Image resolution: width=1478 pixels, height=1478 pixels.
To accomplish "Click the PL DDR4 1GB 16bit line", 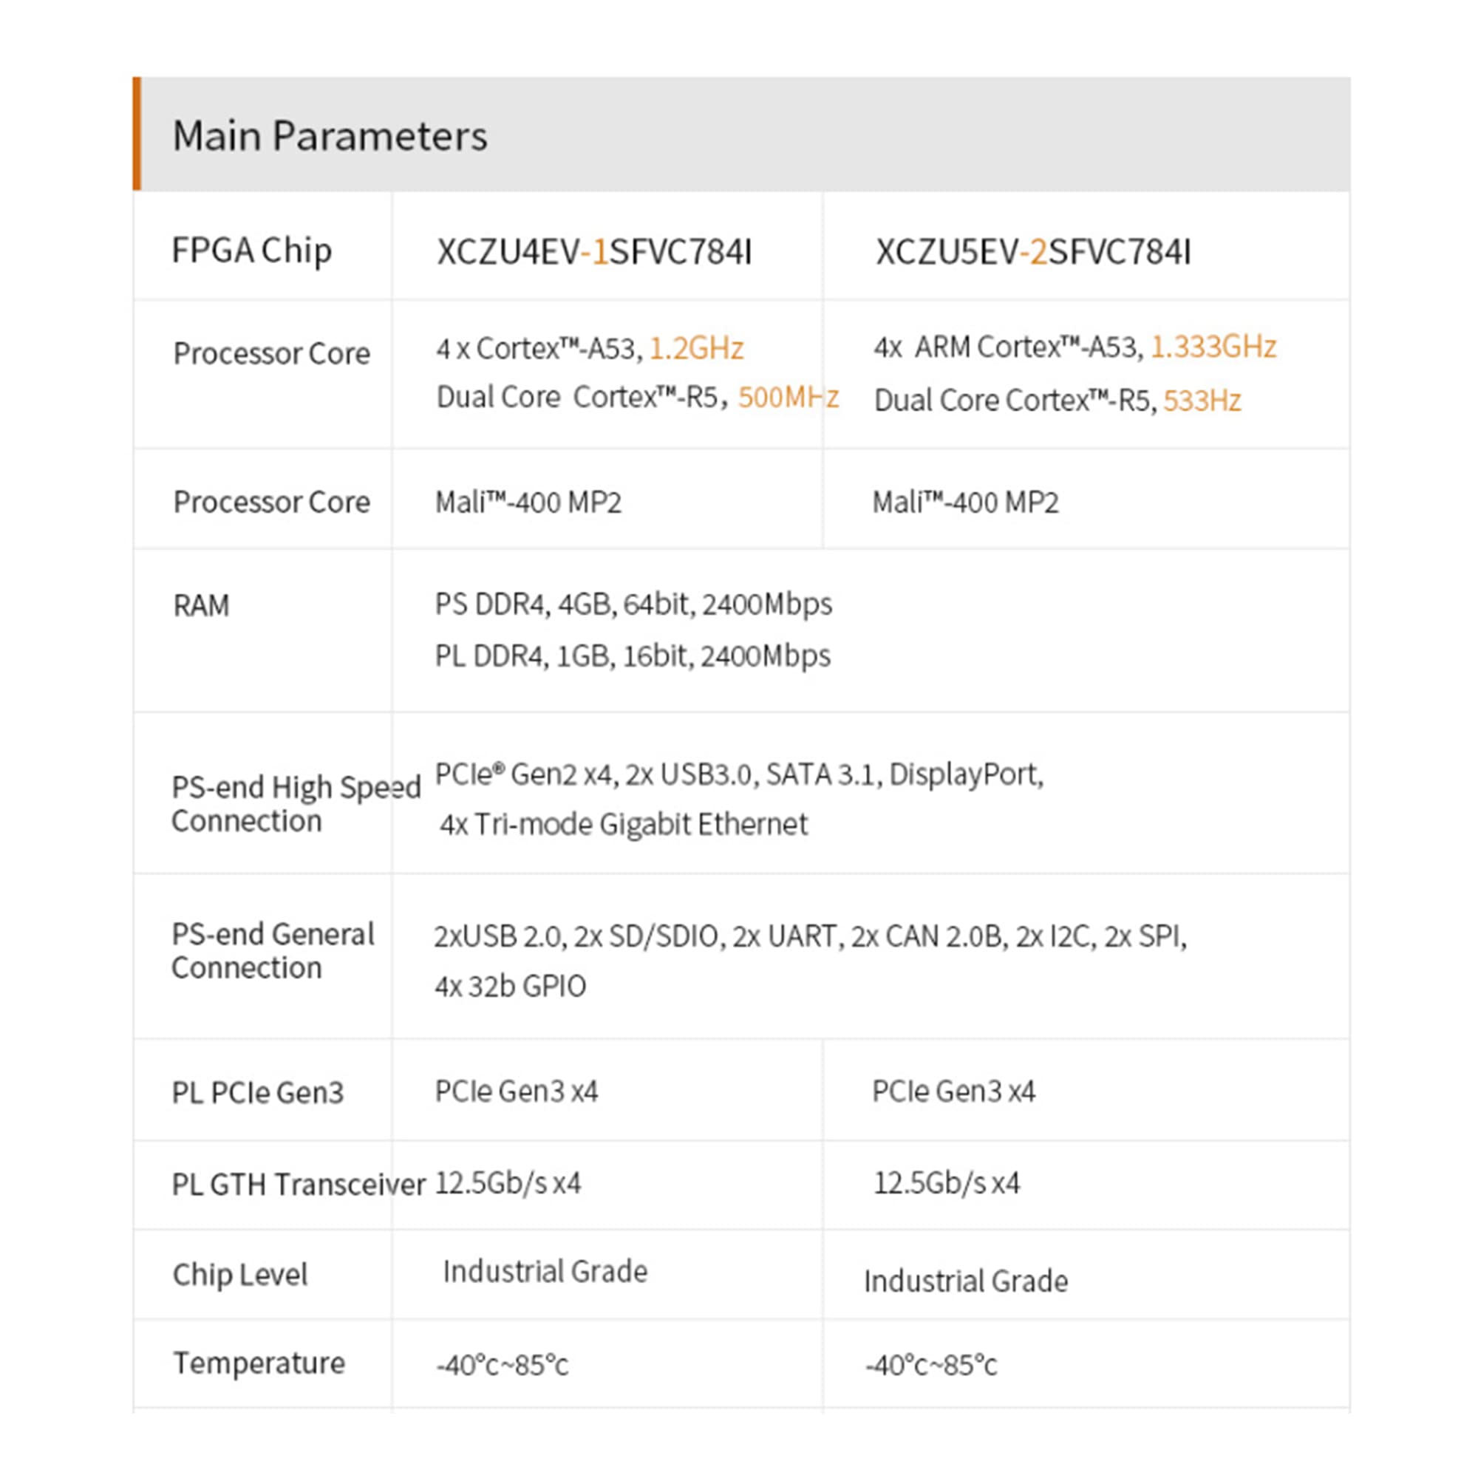I will [633, 656].
